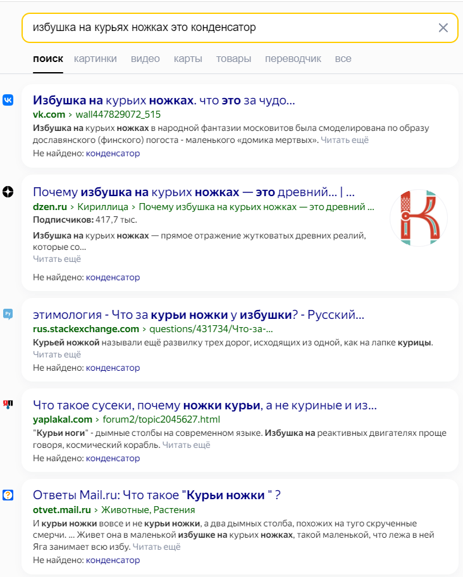Open the dzen.ru domain link
Image resolution: width=463 pixels, height=577 pixels.
point(50,207)
